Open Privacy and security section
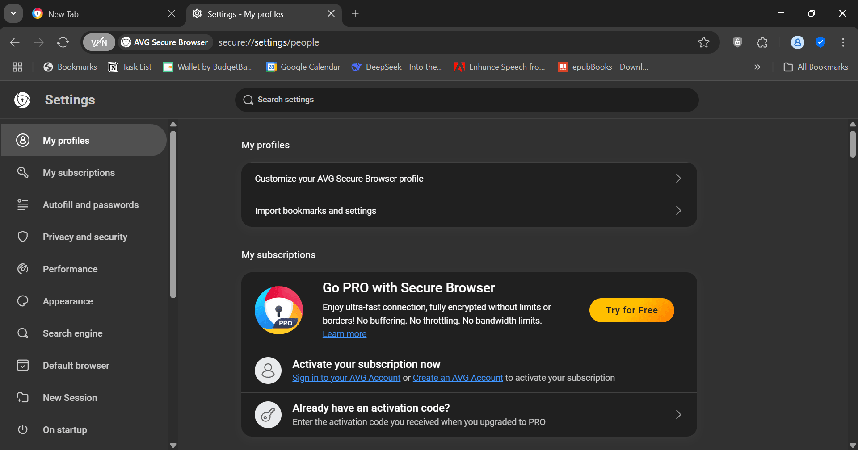Screen dimensions: 858x450 (84, 237)
